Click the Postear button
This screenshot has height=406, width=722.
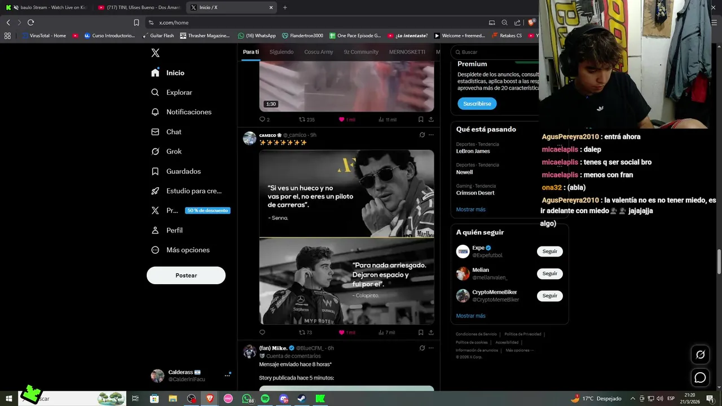(x=186, y=275)
